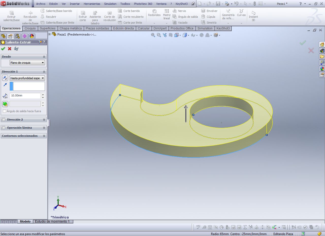
Task: Select Revolución de saliente/base tool
Action: pos(30,18)
